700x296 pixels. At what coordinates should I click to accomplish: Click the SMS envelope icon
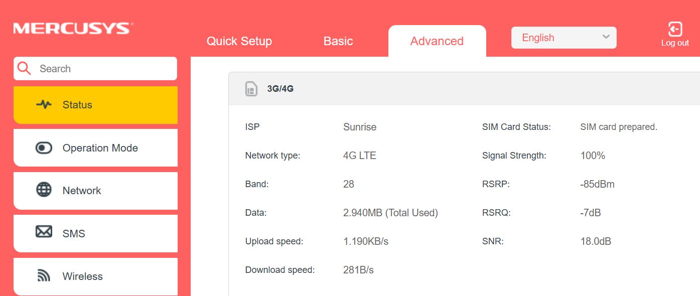point(44,232)
